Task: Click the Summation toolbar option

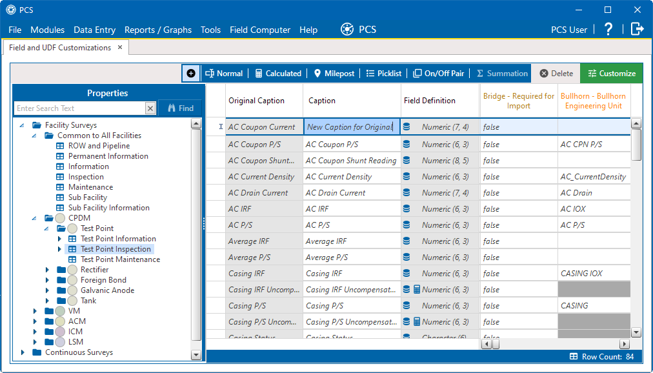Action: 502,74
